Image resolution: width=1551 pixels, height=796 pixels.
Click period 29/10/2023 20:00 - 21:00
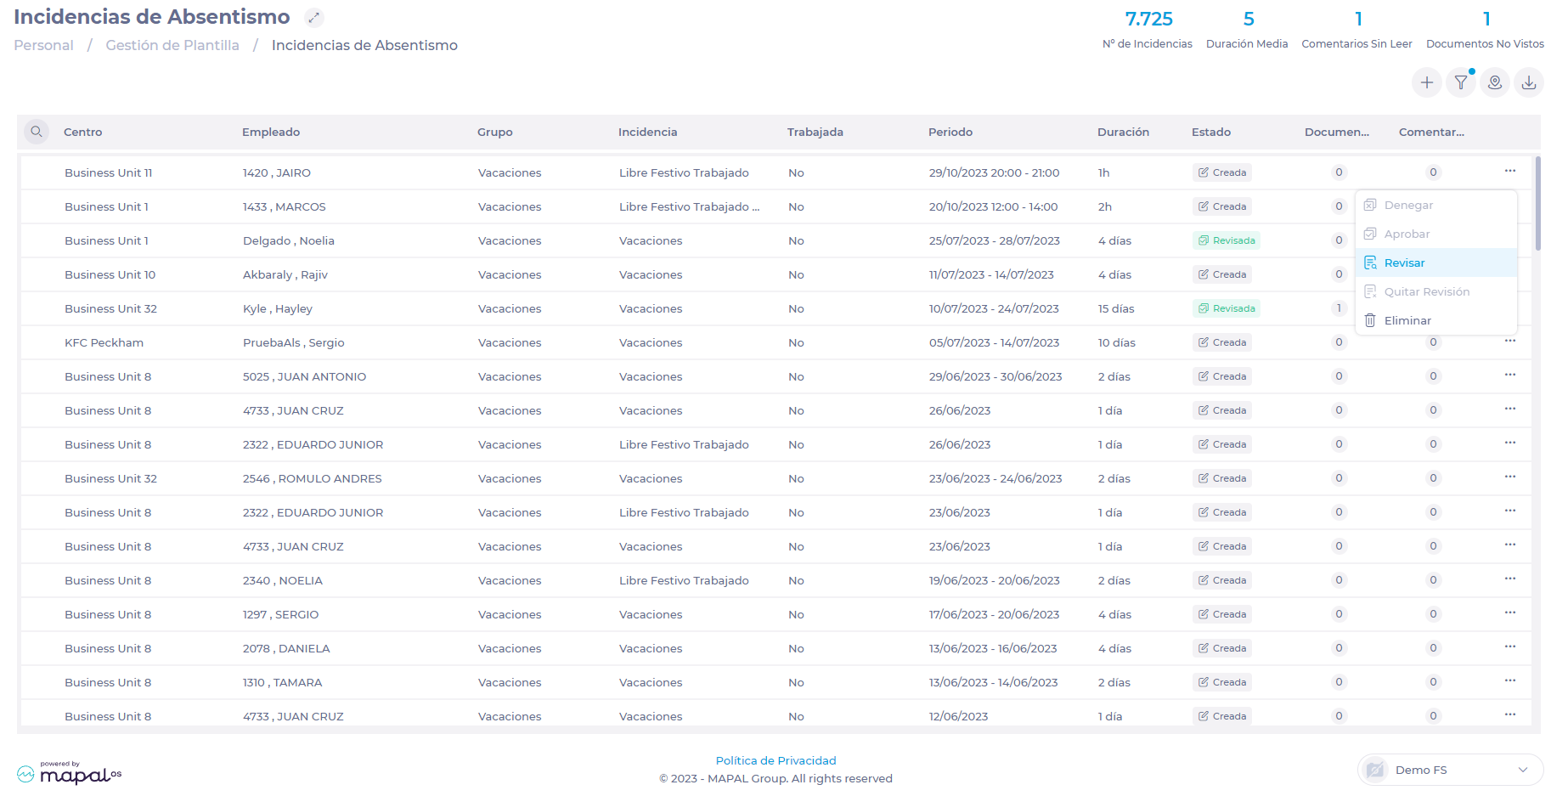[x=994, y=172]
